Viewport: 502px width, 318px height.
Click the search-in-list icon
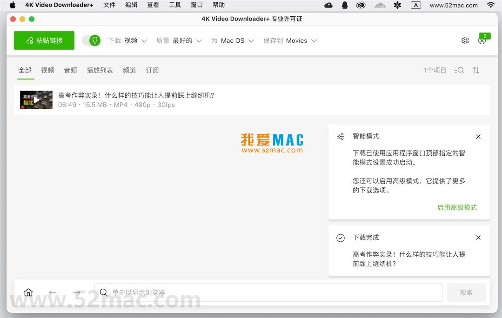(459, 70)
